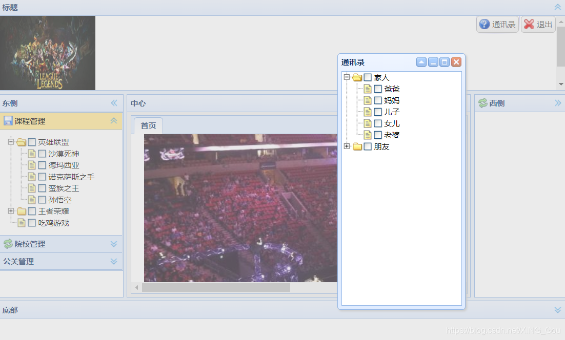This screenshot has height=340, width=565.
Task: Click the file icon beside 德玛西亚
Action: point(32,165)
